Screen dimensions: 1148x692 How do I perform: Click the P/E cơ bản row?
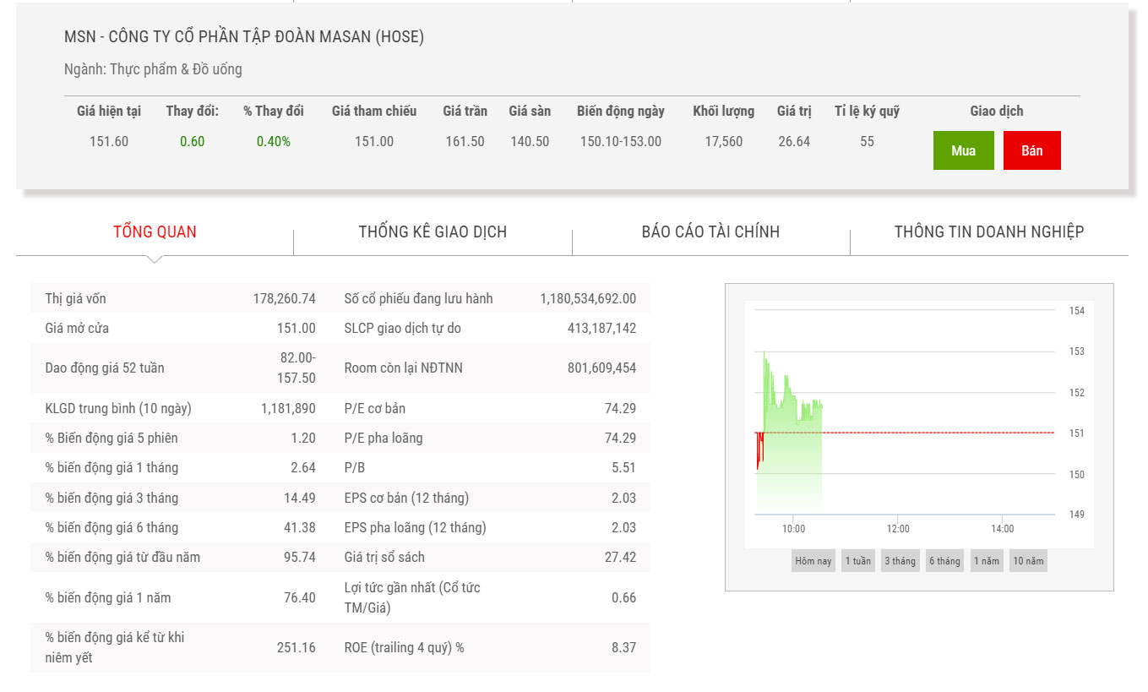coord(490,408)
